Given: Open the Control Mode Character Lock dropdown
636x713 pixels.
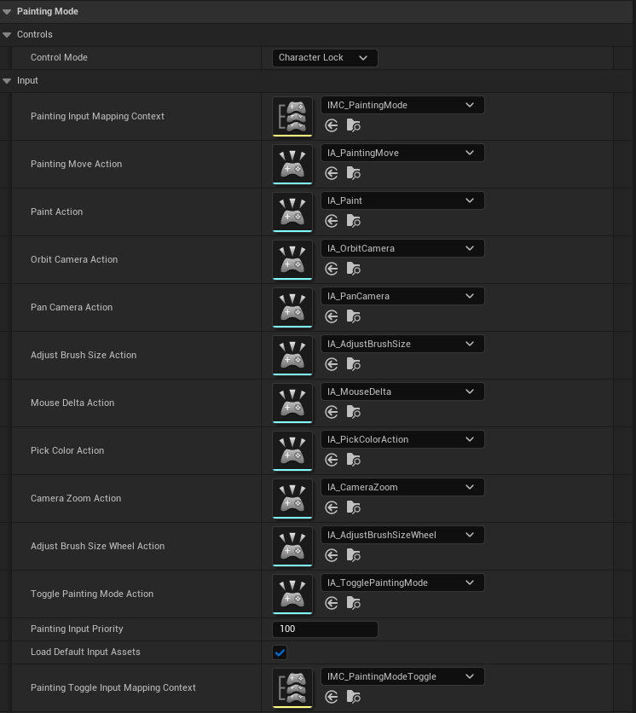Looking at the screenshot, I should pyautogui.click(x=325, y=58).
